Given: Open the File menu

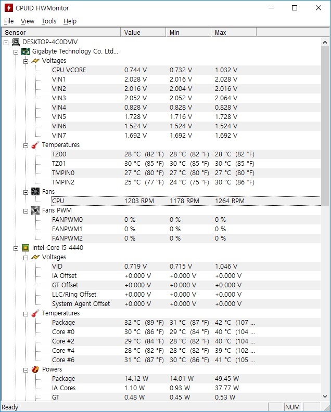Looking at the screenshot, I should click(9, 21).
